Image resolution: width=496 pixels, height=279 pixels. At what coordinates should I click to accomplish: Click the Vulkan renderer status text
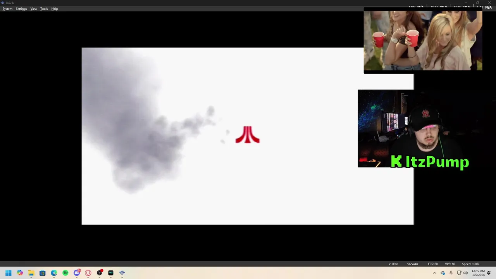(x=393, y=264)
